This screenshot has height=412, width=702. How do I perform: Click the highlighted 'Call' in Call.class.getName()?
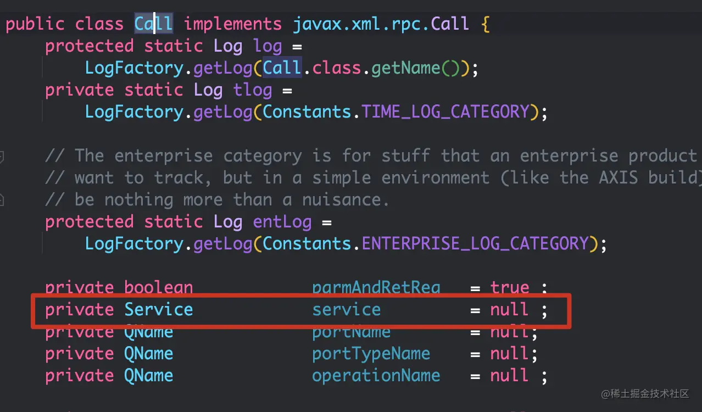(x=282, y=68)
